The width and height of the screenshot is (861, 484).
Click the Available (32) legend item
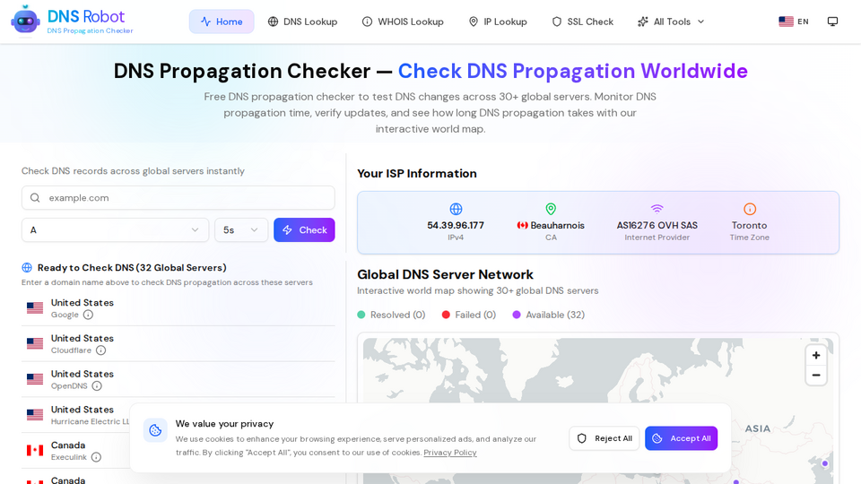tap(549, 315)
